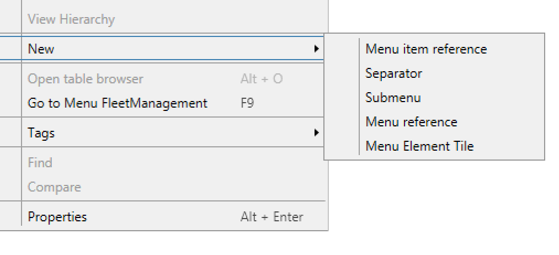Select Separator from the New submenu
Viewport: 559px width, 255px height.
[393, 73]
